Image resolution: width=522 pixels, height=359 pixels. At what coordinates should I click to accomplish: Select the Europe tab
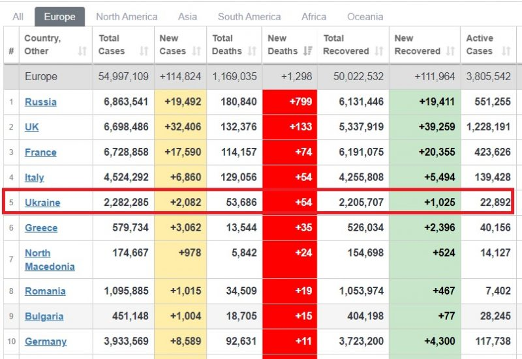(x=59, y=17)
